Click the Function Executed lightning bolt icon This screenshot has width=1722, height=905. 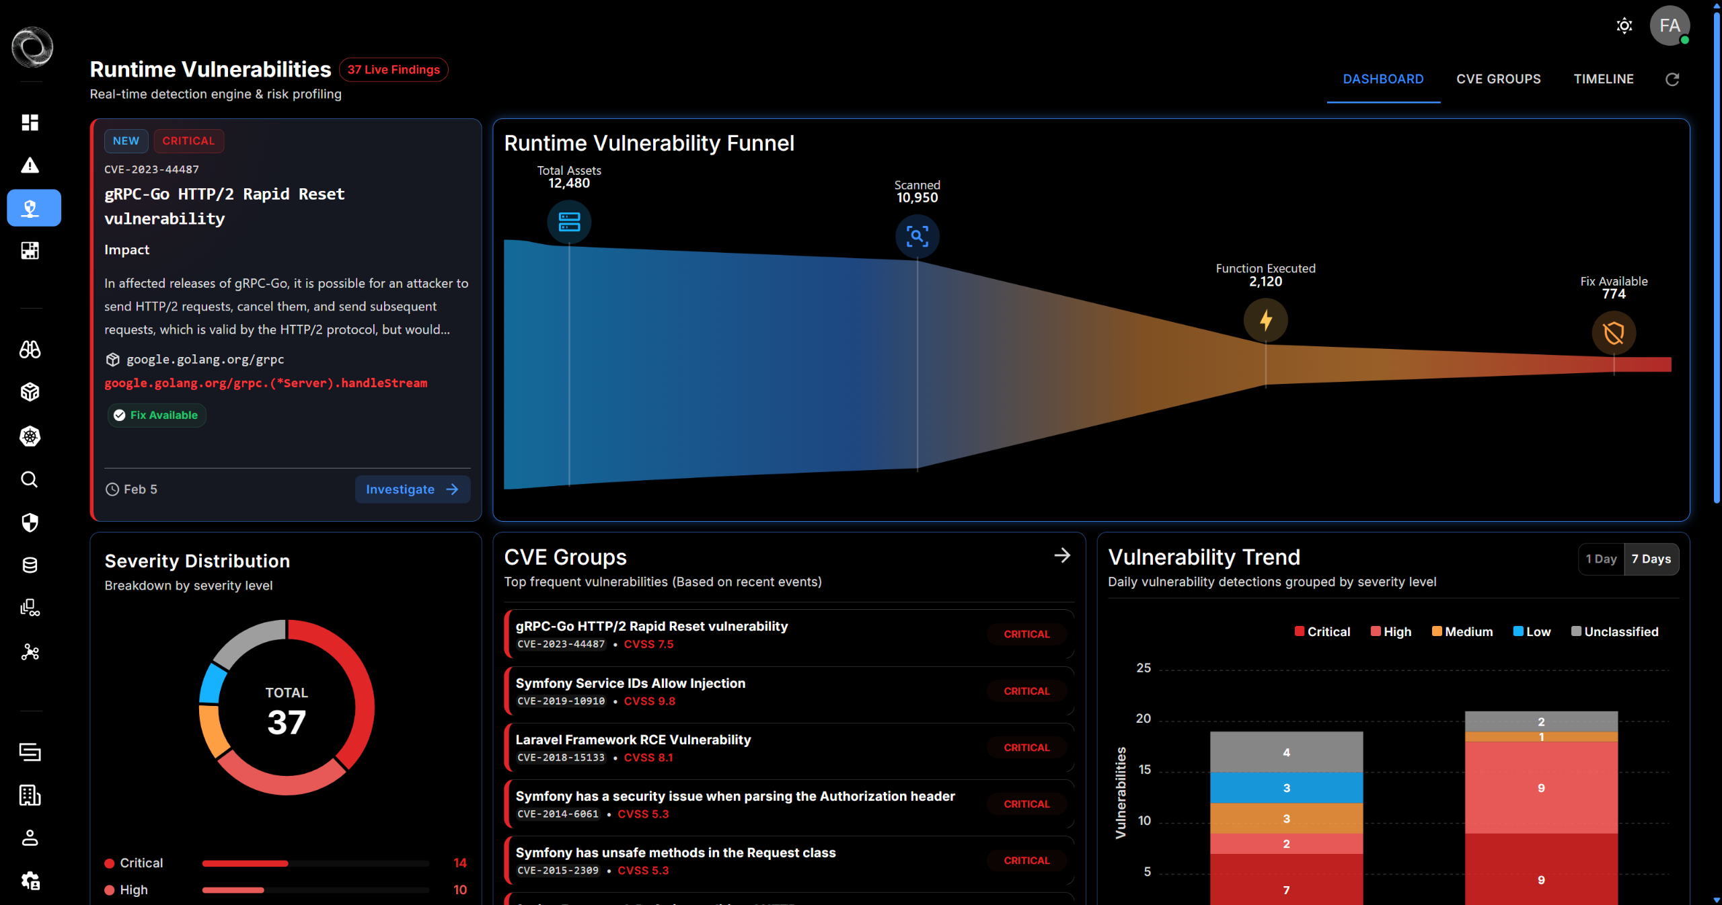[x=1265, y=321]
